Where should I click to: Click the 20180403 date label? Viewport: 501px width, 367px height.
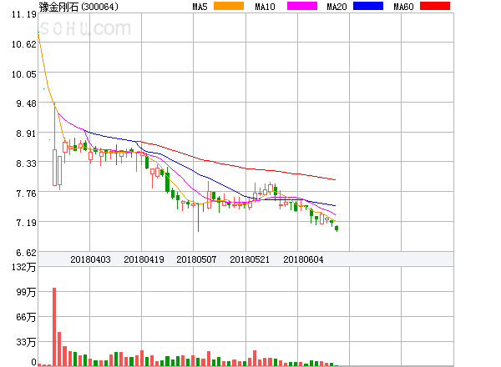(x=90, y=259)
